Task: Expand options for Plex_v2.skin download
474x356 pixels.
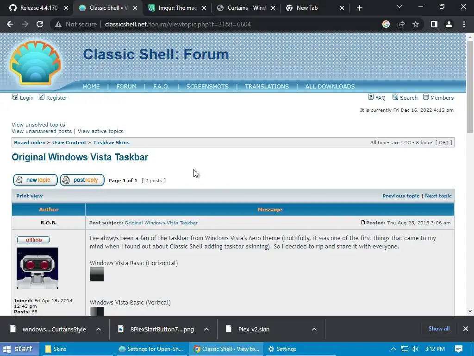Action: (314, 329)
